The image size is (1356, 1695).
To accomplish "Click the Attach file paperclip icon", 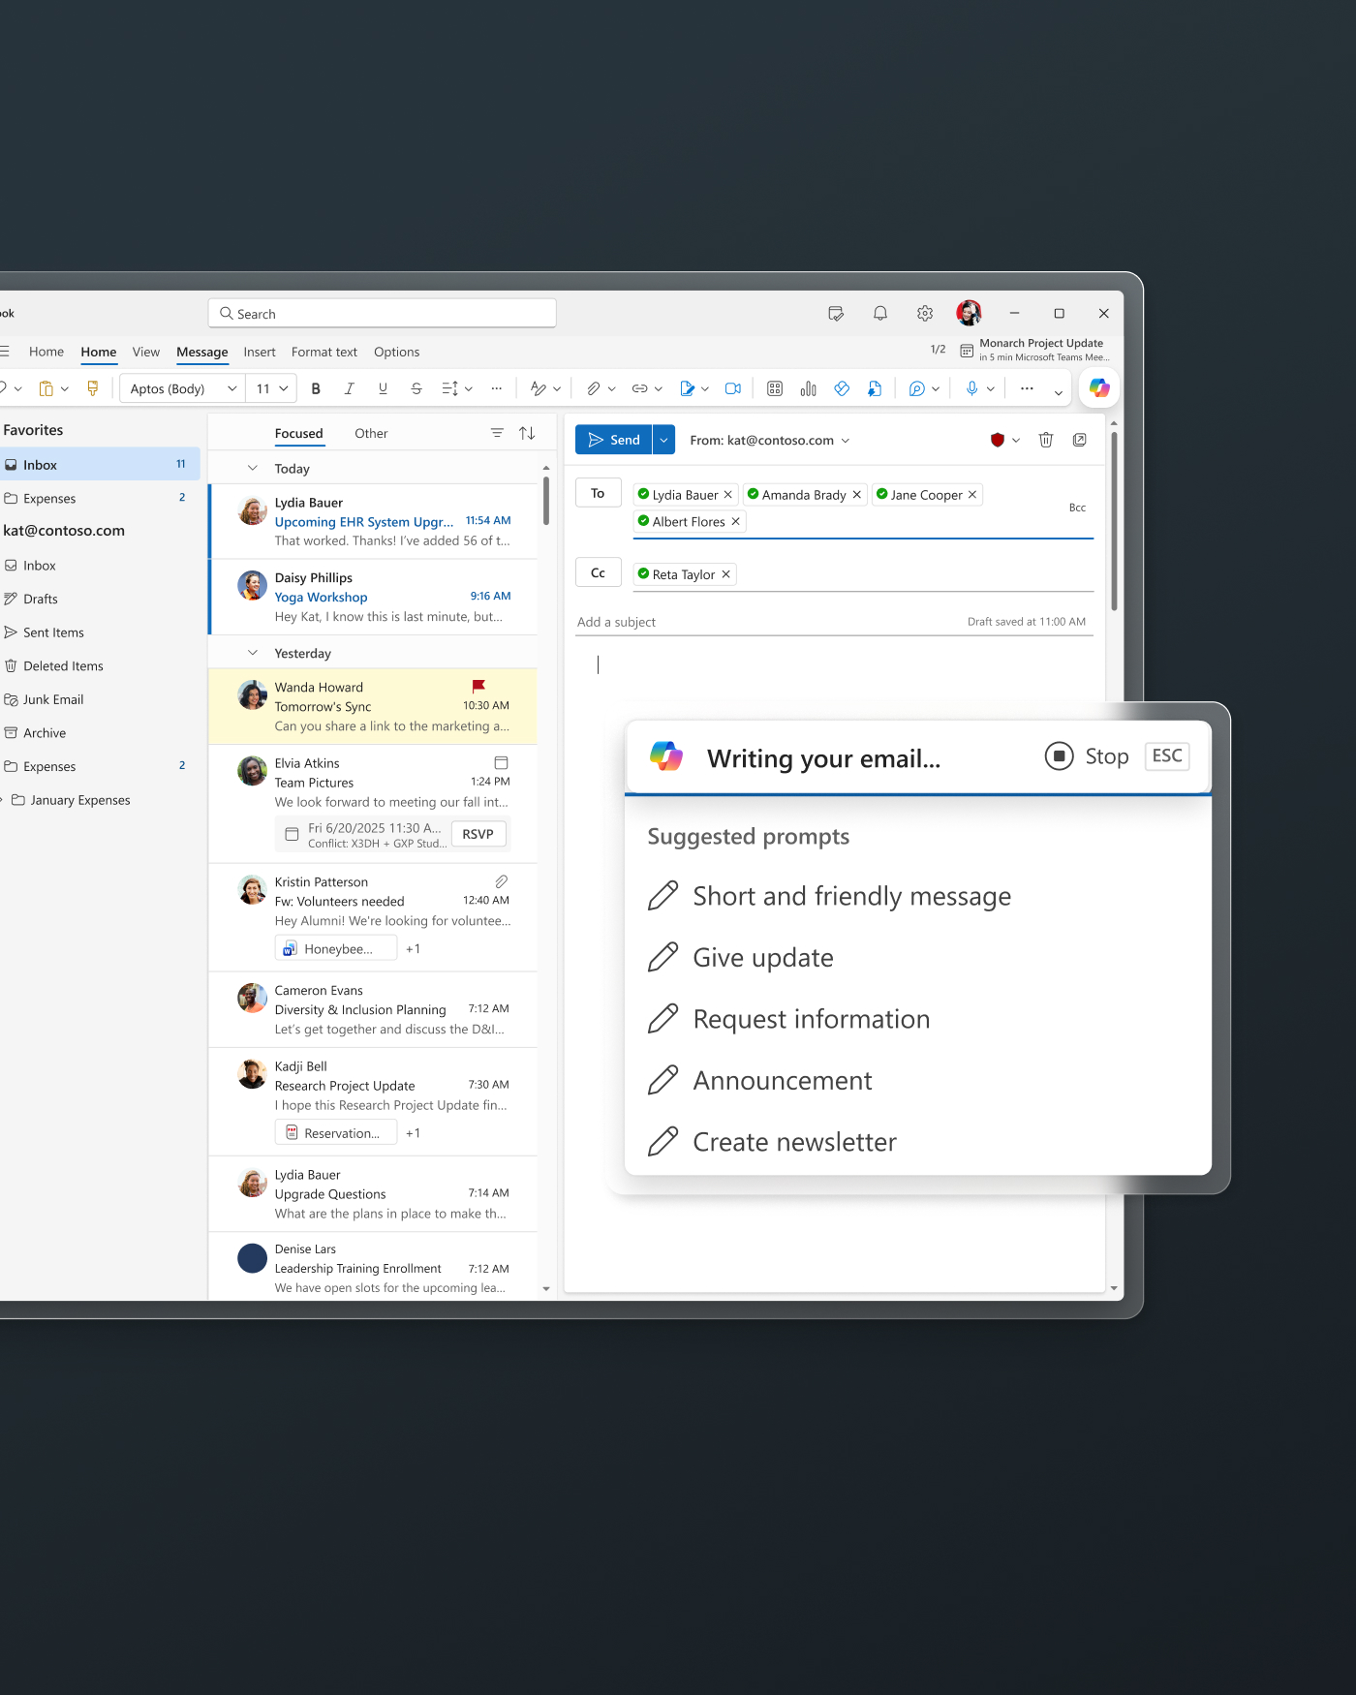I will pyautogui.click(x=593, y=388).
